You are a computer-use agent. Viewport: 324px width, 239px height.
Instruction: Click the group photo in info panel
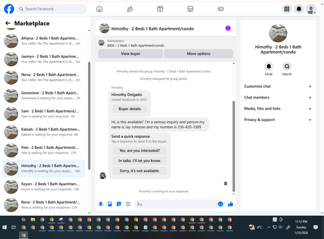(x=278, y=33)
